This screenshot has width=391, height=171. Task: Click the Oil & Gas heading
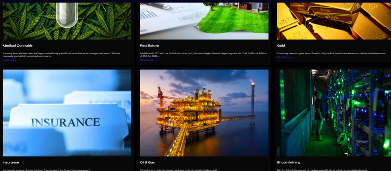[148, 162]
